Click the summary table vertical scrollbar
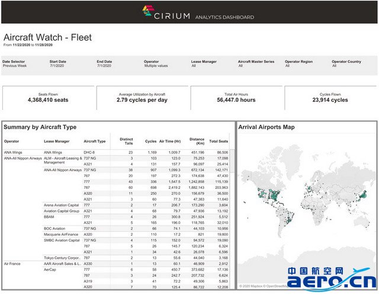Screen dimensions: 379x295 (x=232, y=161)
